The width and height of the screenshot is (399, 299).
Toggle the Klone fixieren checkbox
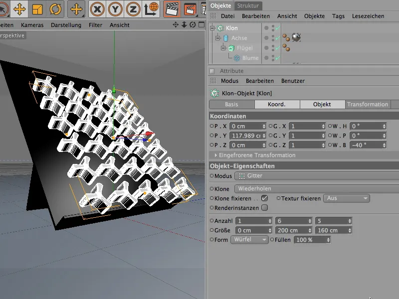[264, 198]
